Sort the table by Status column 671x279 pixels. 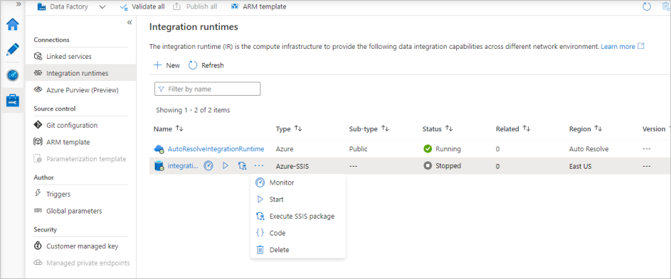click(x=449, y=128)
